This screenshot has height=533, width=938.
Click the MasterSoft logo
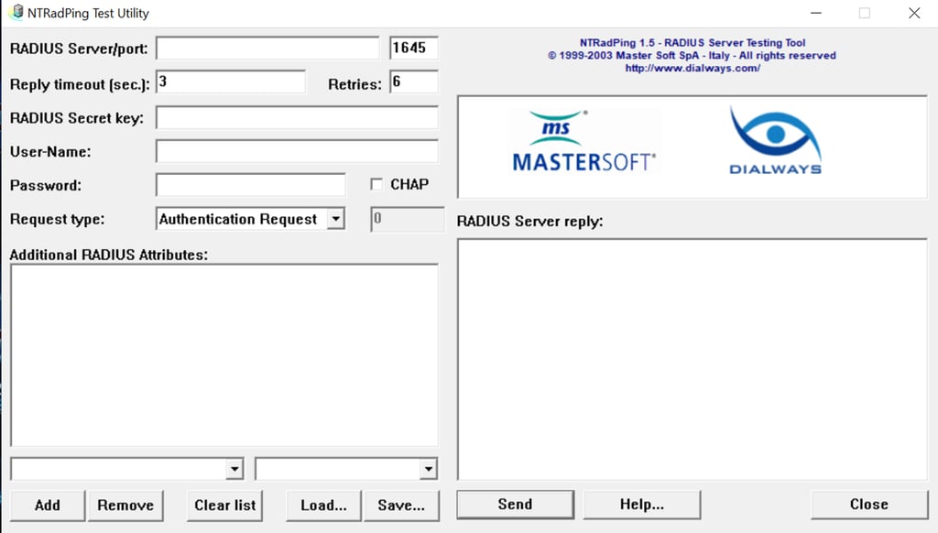tap(584, 137)
